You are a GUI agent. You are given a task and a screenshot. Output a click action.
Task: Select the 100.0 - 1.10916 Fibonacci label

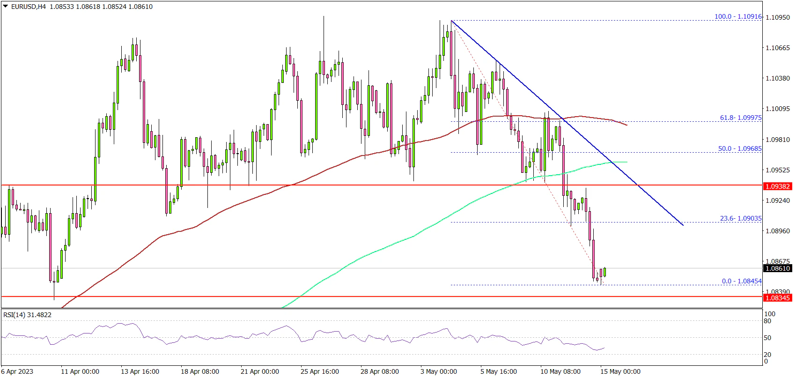(x=737, y=16)
